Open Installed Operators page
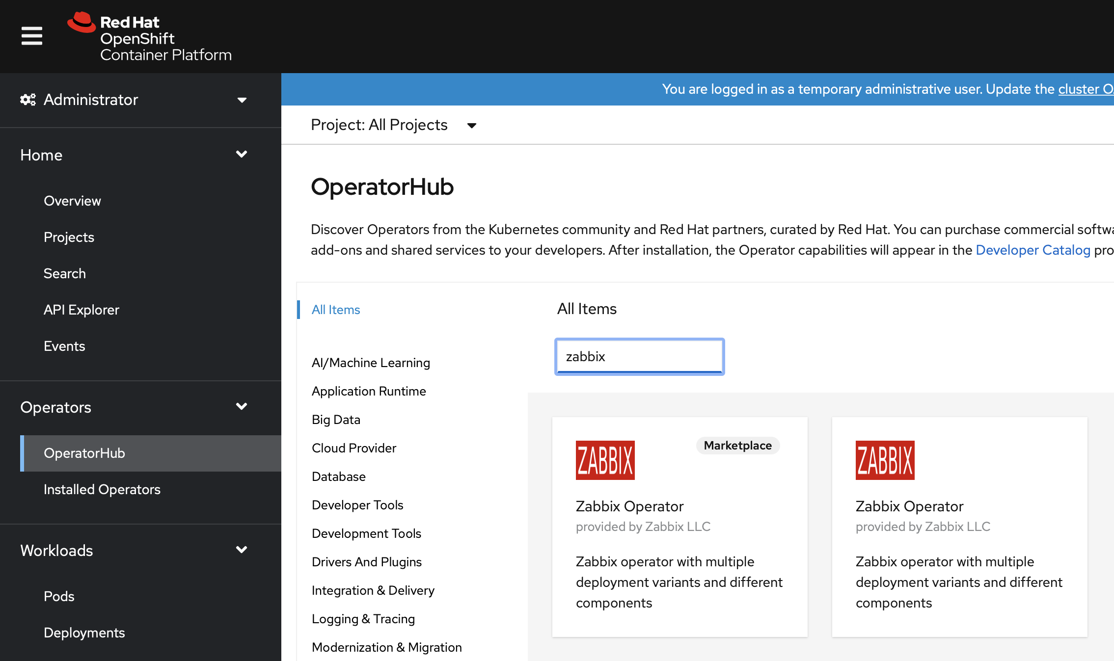1114x661 pixels. (x=102, y=489)
